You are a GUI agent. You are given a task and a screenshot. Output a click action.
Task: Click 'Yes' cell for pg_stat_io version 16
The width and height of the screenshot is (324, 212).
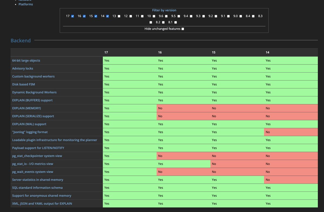184,164
